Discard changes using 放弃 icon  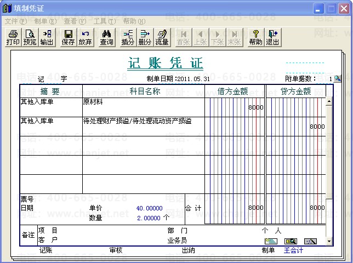point(85,37)
